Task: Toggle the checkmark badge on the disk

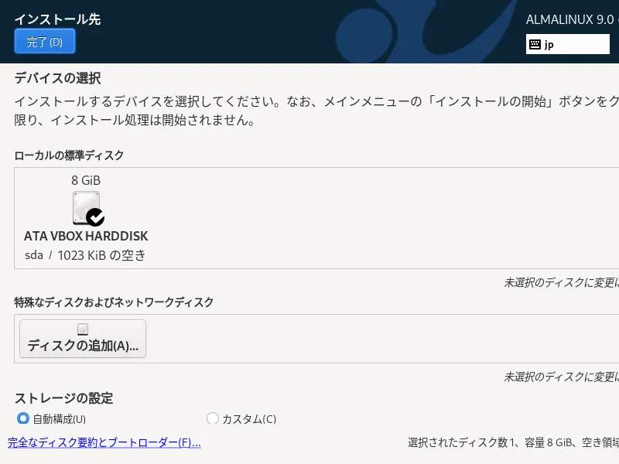Action: click(95, 217)
